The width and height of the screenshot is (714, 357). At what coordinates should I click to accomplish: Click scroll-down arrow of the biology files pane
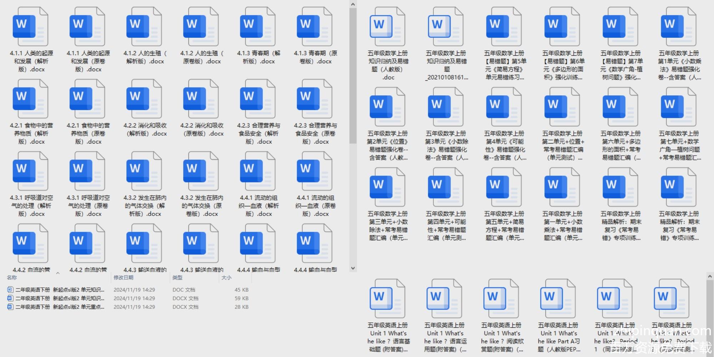353,268
